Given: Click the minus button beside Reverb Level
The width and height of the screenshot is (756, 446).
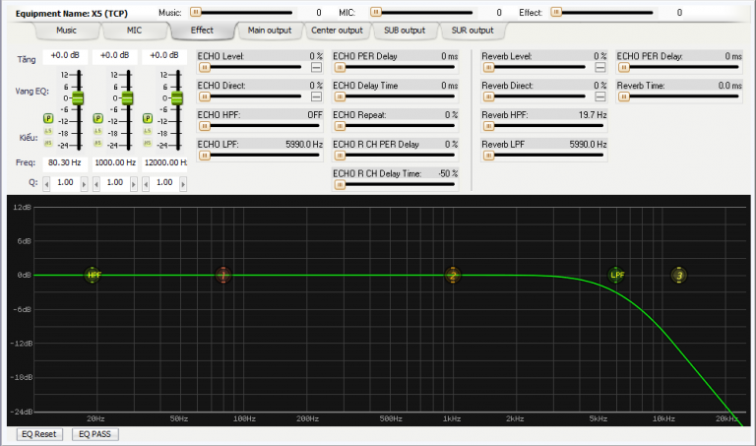Looking at the screenshot, I should 600,67.
